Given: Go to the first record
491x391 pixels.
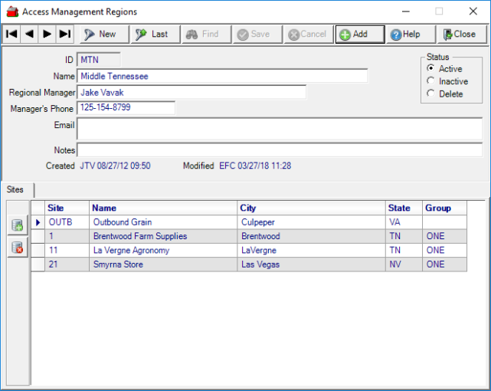Looking at the screenshot, I should (x=11, y=34).
